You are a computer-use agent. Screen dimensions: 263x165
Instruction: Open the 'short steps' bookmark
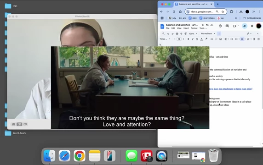[207, 18]
